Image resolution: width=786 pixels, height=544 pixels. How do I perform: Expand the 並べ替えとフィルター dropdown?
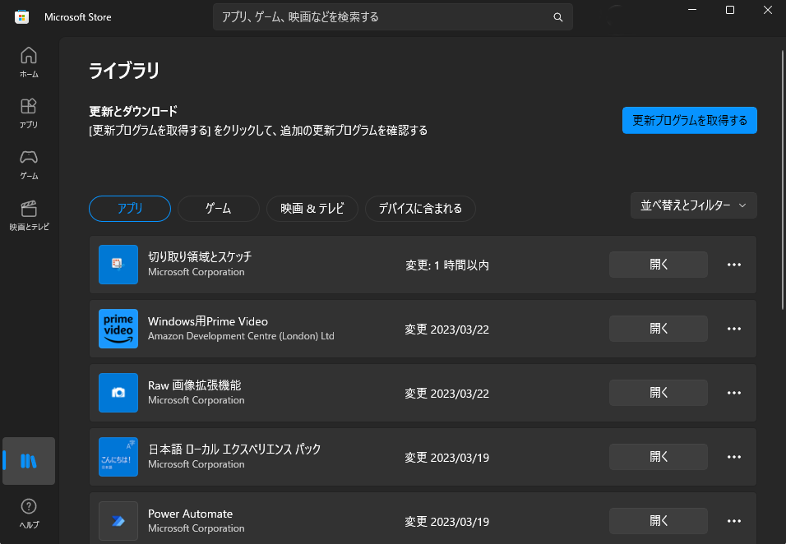pos(693,205)
